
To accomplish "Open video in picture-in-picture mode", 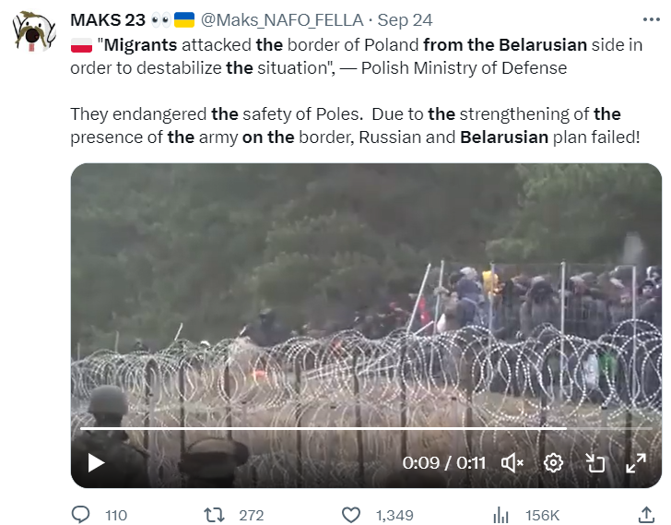I will point(594,463).
